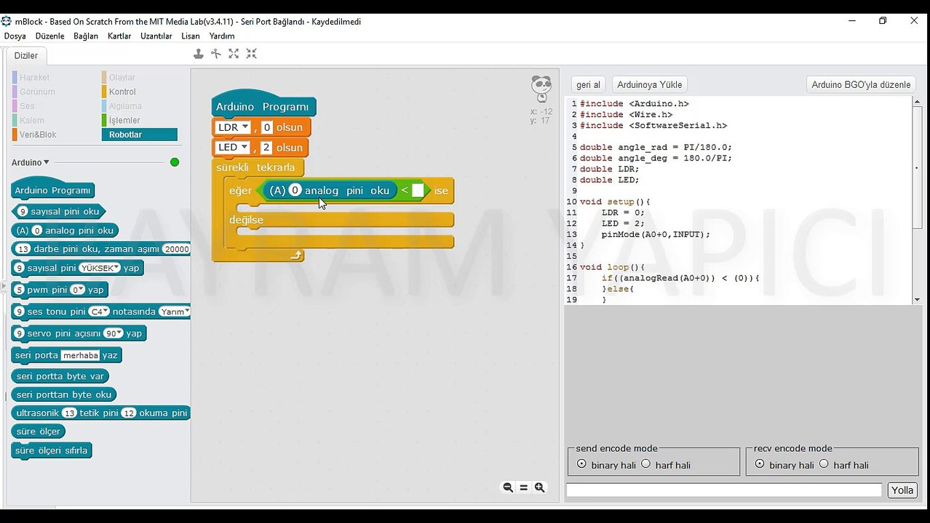Select the Kalem block category
The image size is (930, 523).
[x=32, y=121]
